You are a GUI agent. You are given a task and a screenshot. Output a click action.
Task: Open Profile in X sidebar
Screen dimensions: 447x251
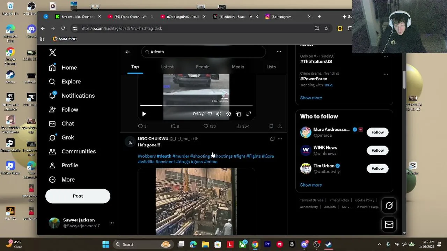[64, 165]
